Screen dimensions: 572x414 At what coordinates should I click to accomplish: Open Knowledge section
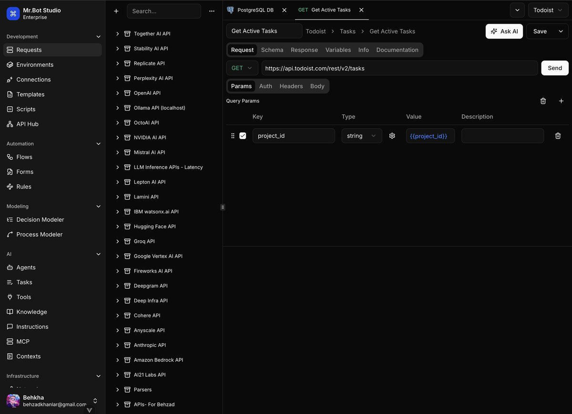pos(52,312)
